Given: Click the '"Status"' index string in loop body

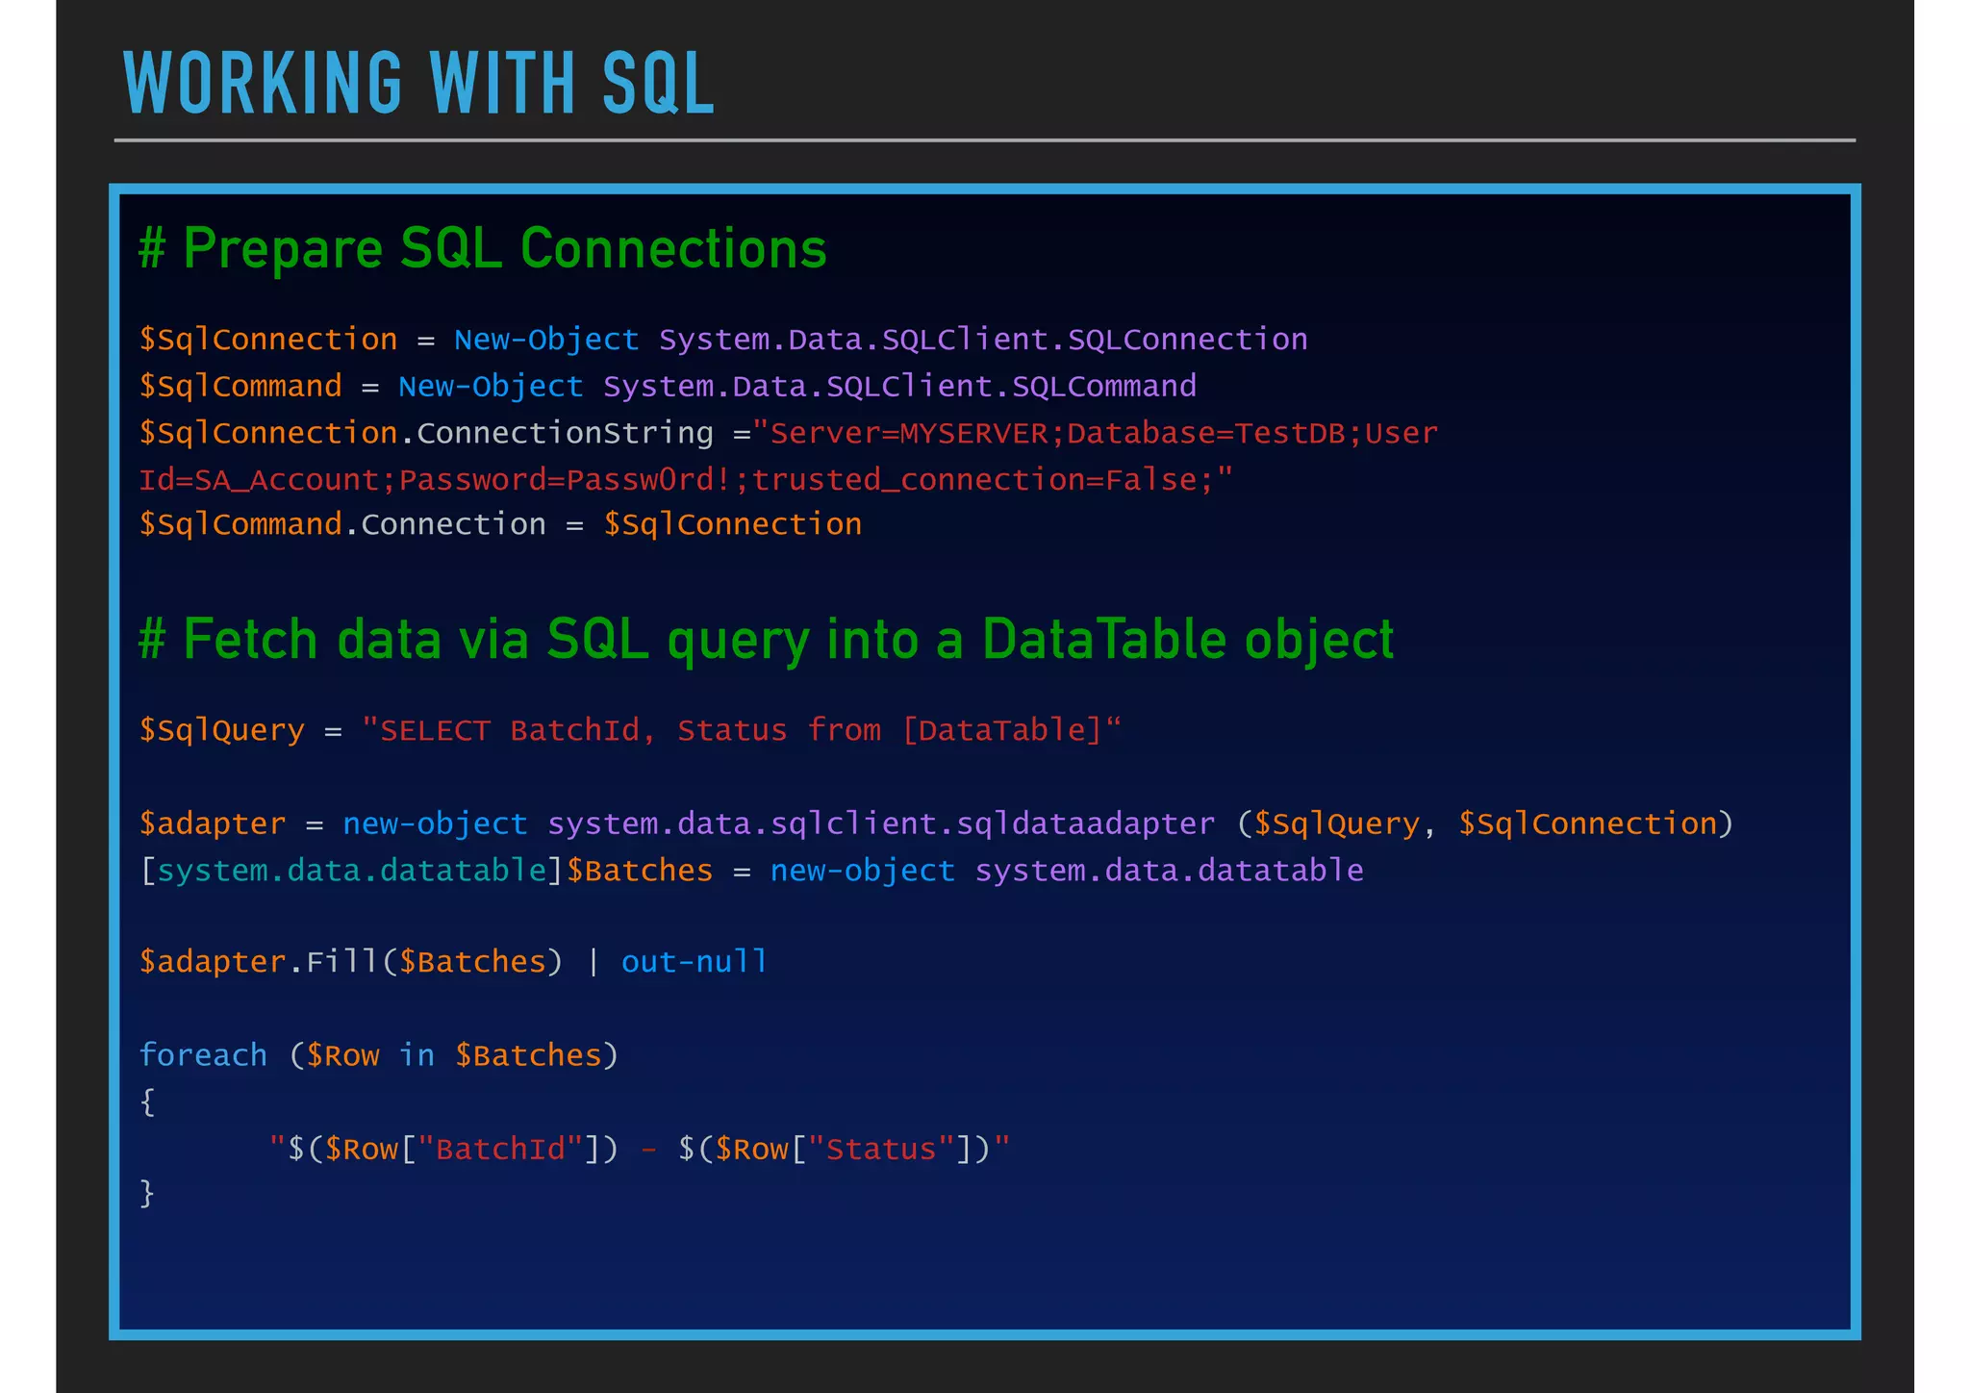Looking at the screenshot, I should 882,1150.
